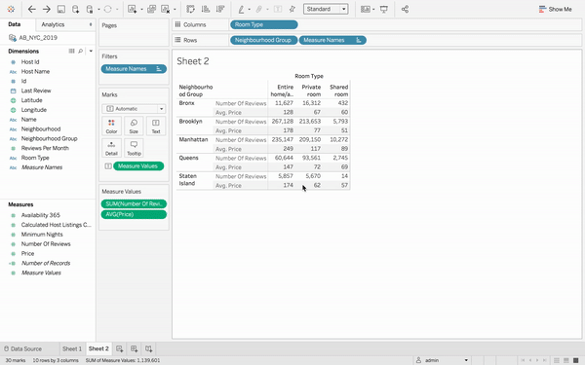Open dropdown arrow beside new worksheet icon
This screenshot has height=365, width=585.
141,10
